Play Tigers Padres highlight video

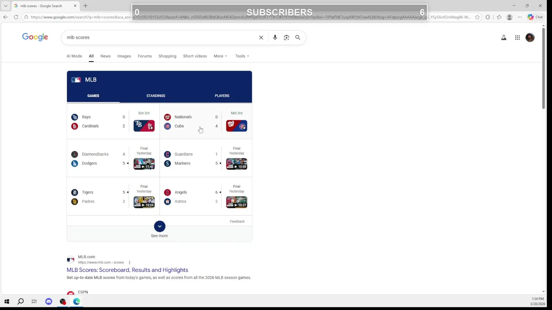[x=144, y=202]
